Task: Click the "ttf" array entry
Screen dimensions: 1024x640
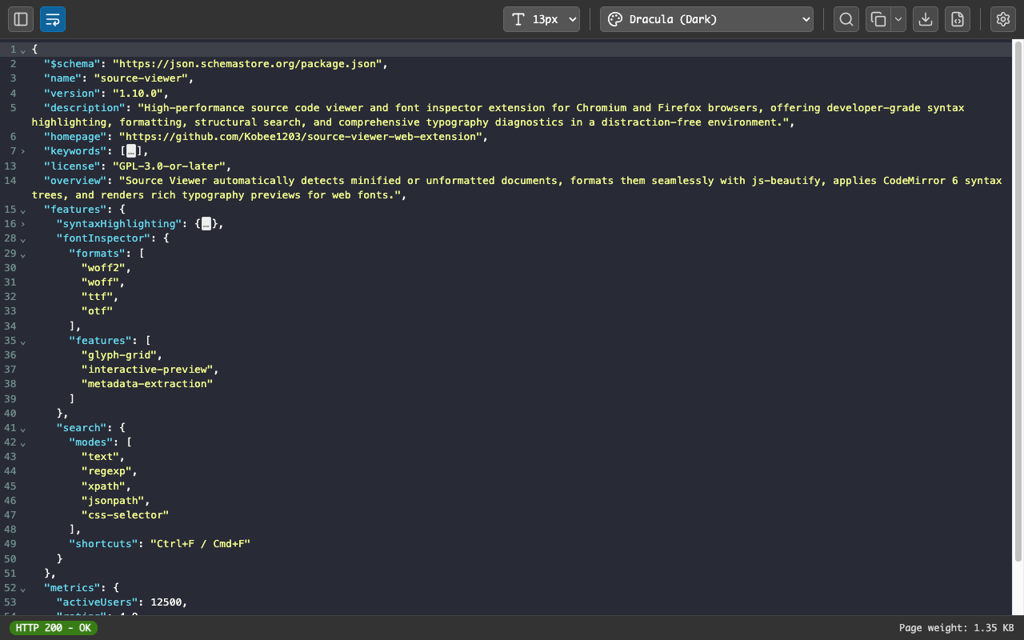Action: (x=97, y=297)
